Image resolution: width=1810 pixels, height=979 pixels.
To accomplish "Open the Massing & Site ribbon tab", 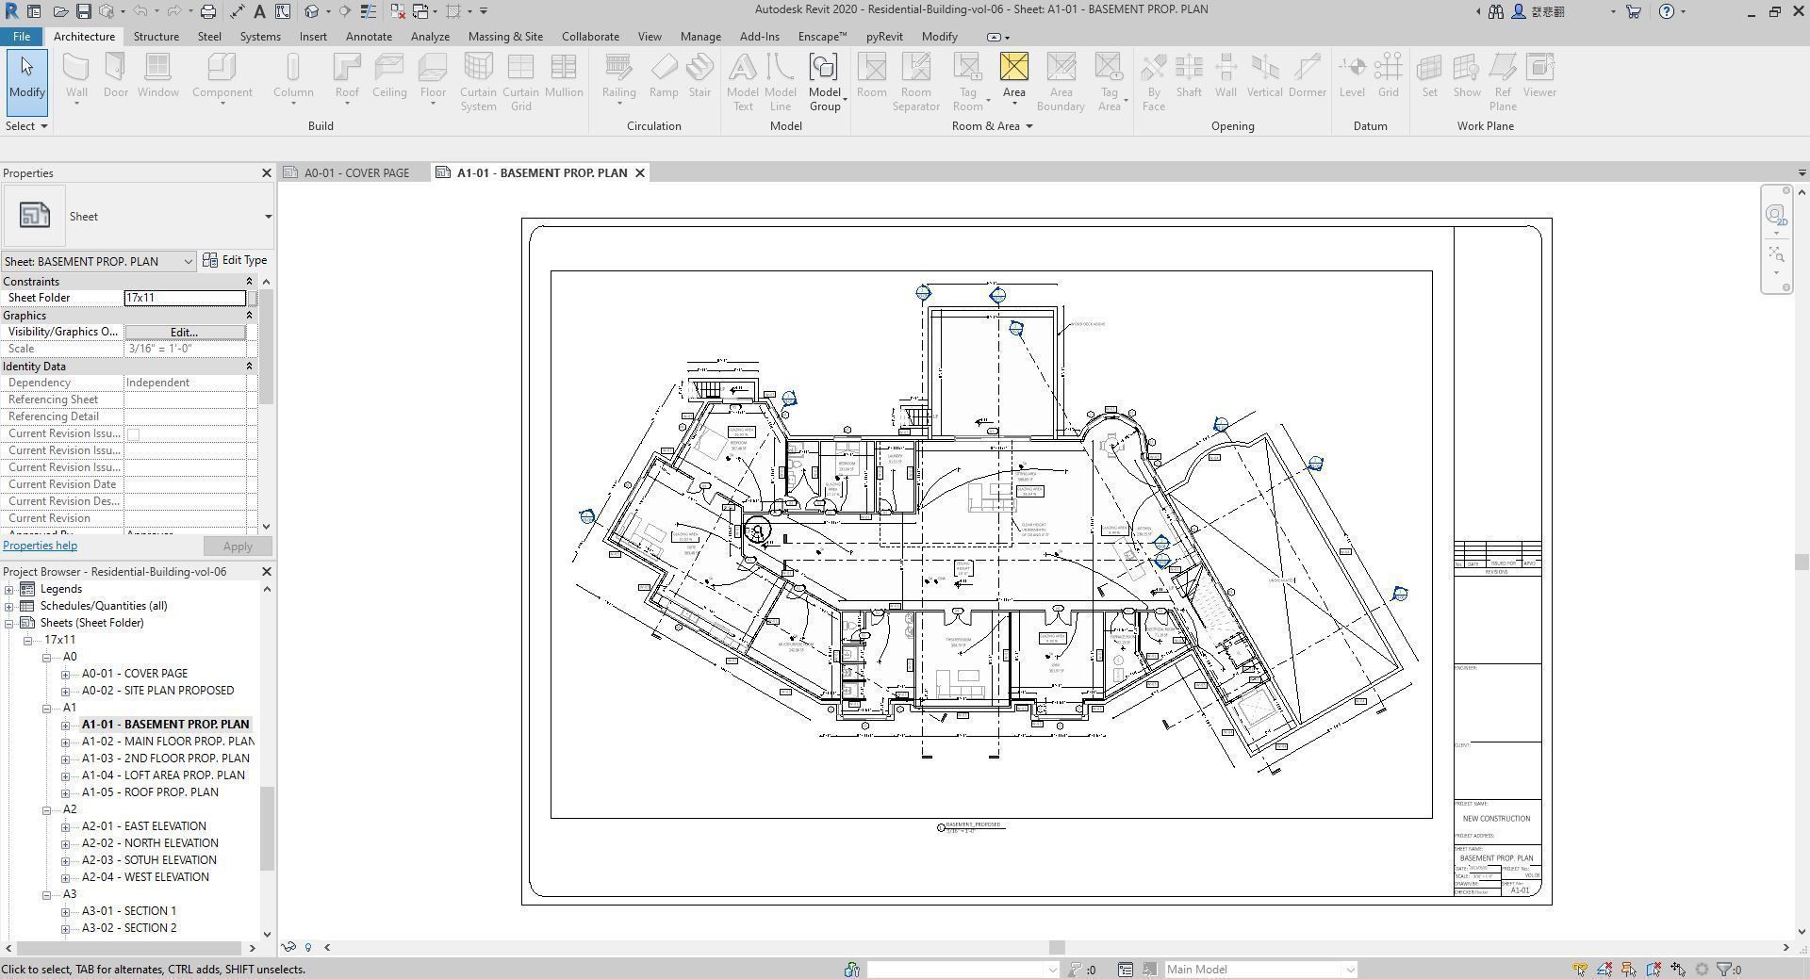I will point(505,37).
